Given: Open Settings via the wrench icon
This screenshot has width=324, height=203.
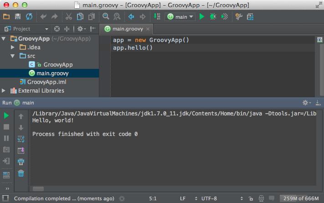Looking at the screenshot, I should click(239, 16).
